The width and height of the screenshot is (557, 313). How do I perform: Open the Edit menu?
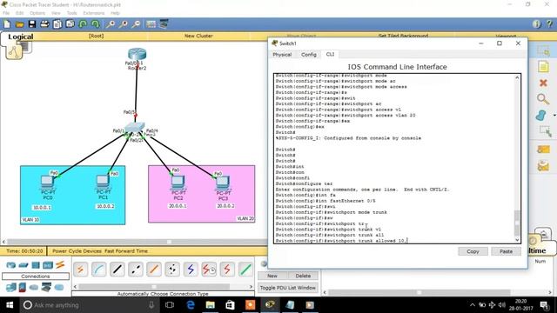[x=19, y=13]
